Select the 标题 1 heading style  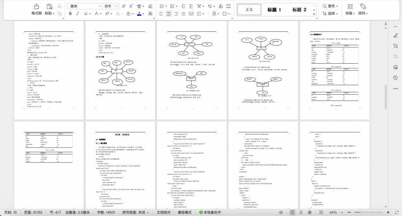coord(274,10)
